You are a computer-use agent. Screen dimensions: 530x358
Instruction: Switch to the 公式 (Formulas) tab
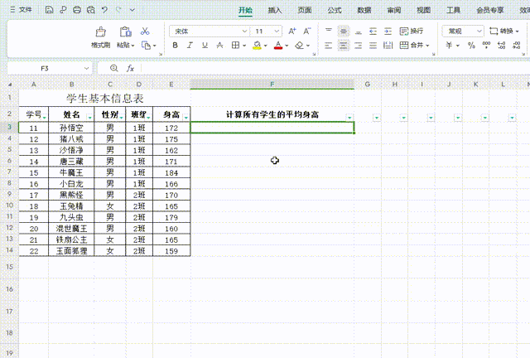(x=335, y=10)
